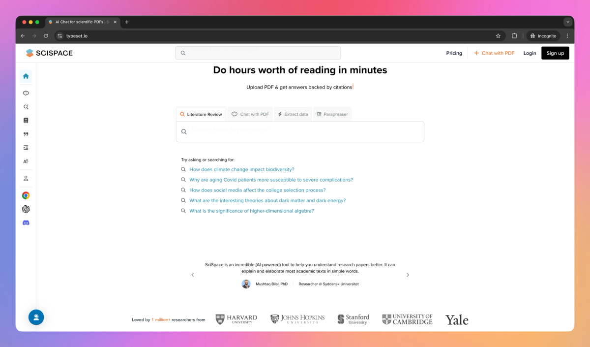Click Mushtaq Bilal's avatar photo
The height and width of the screenshot is (347, 590).
(246, 284)
